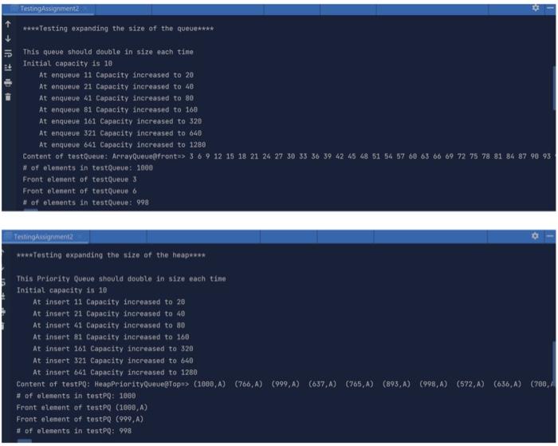Click 'Front element of testQueue 6'

coord(80,191)
